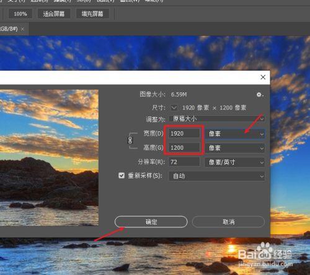Screen dimensions: 310x275
Task: Click the 填充屏幕 button
Action: 92,14
